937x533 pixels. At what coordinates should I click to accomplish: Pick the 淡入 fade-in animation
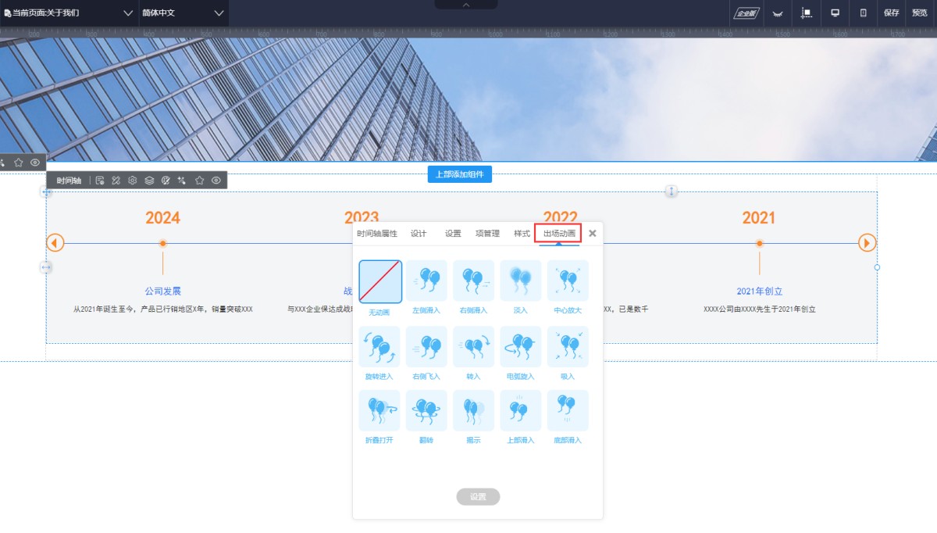click(521, 281)
